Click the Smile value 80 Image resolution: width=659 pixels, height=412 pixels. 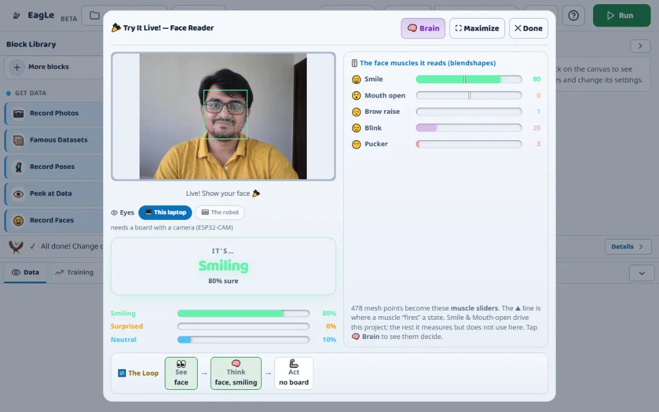point(536,79)
